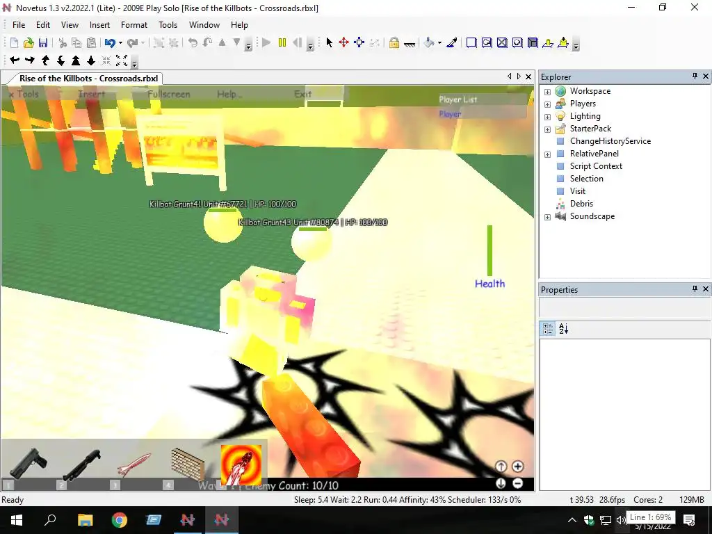Expand the Lighting tree node
This screenshot has width=712, height=534.
pos(547,117)
